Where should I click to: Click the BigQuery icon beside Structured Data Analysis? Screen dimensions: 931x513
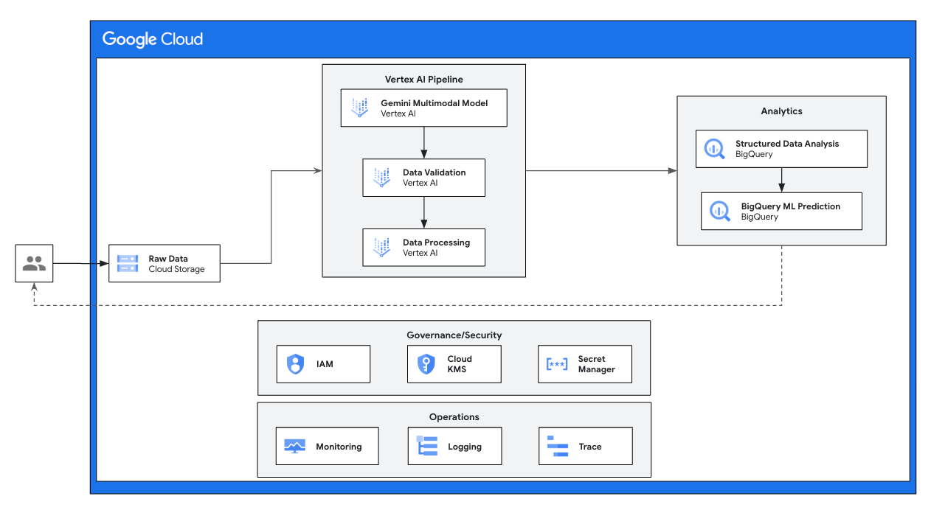[x=714, y=149]
